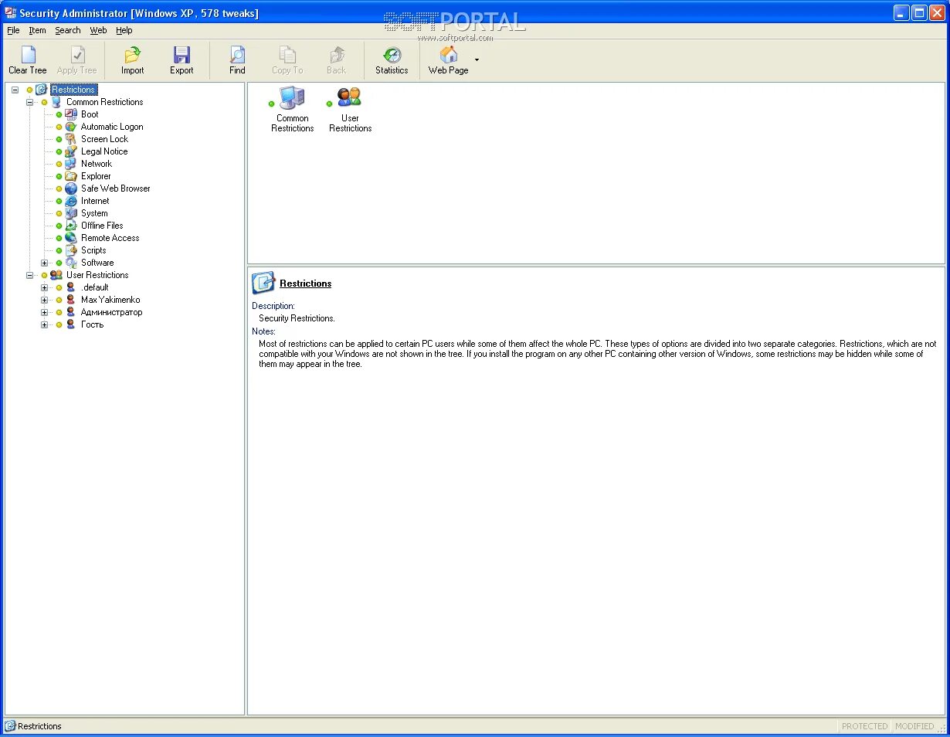
Task: Select the Администратор user entry
Action: click(x=111, y=312)
